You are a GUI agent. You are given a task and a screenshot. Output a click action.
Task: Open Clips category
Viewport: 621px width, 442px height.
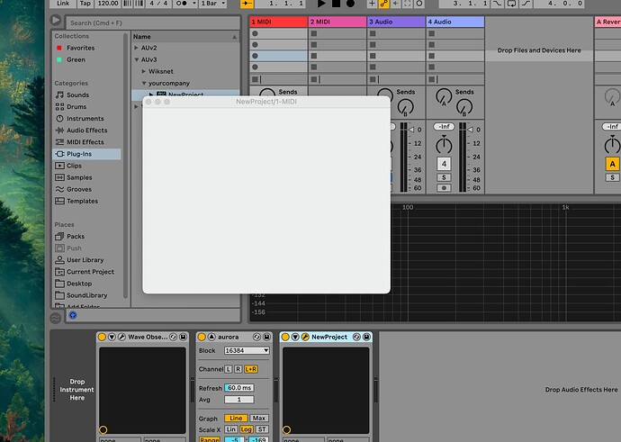[x=74, y=166]
